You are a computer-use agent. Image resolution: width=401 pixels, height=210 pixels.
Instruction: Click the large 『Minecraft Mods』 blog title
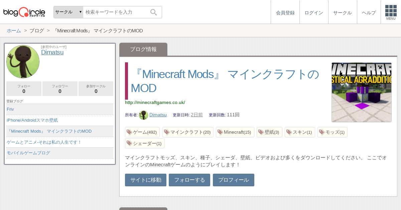pyautogui.click(x=225, y=81)
